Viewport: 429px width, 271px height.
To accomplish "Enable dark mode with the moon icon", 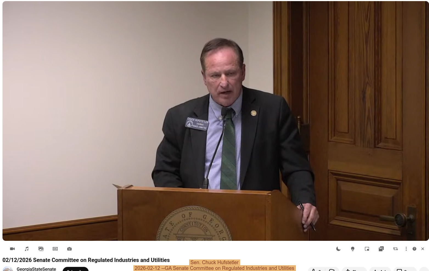I will click(x=338, y=249).
